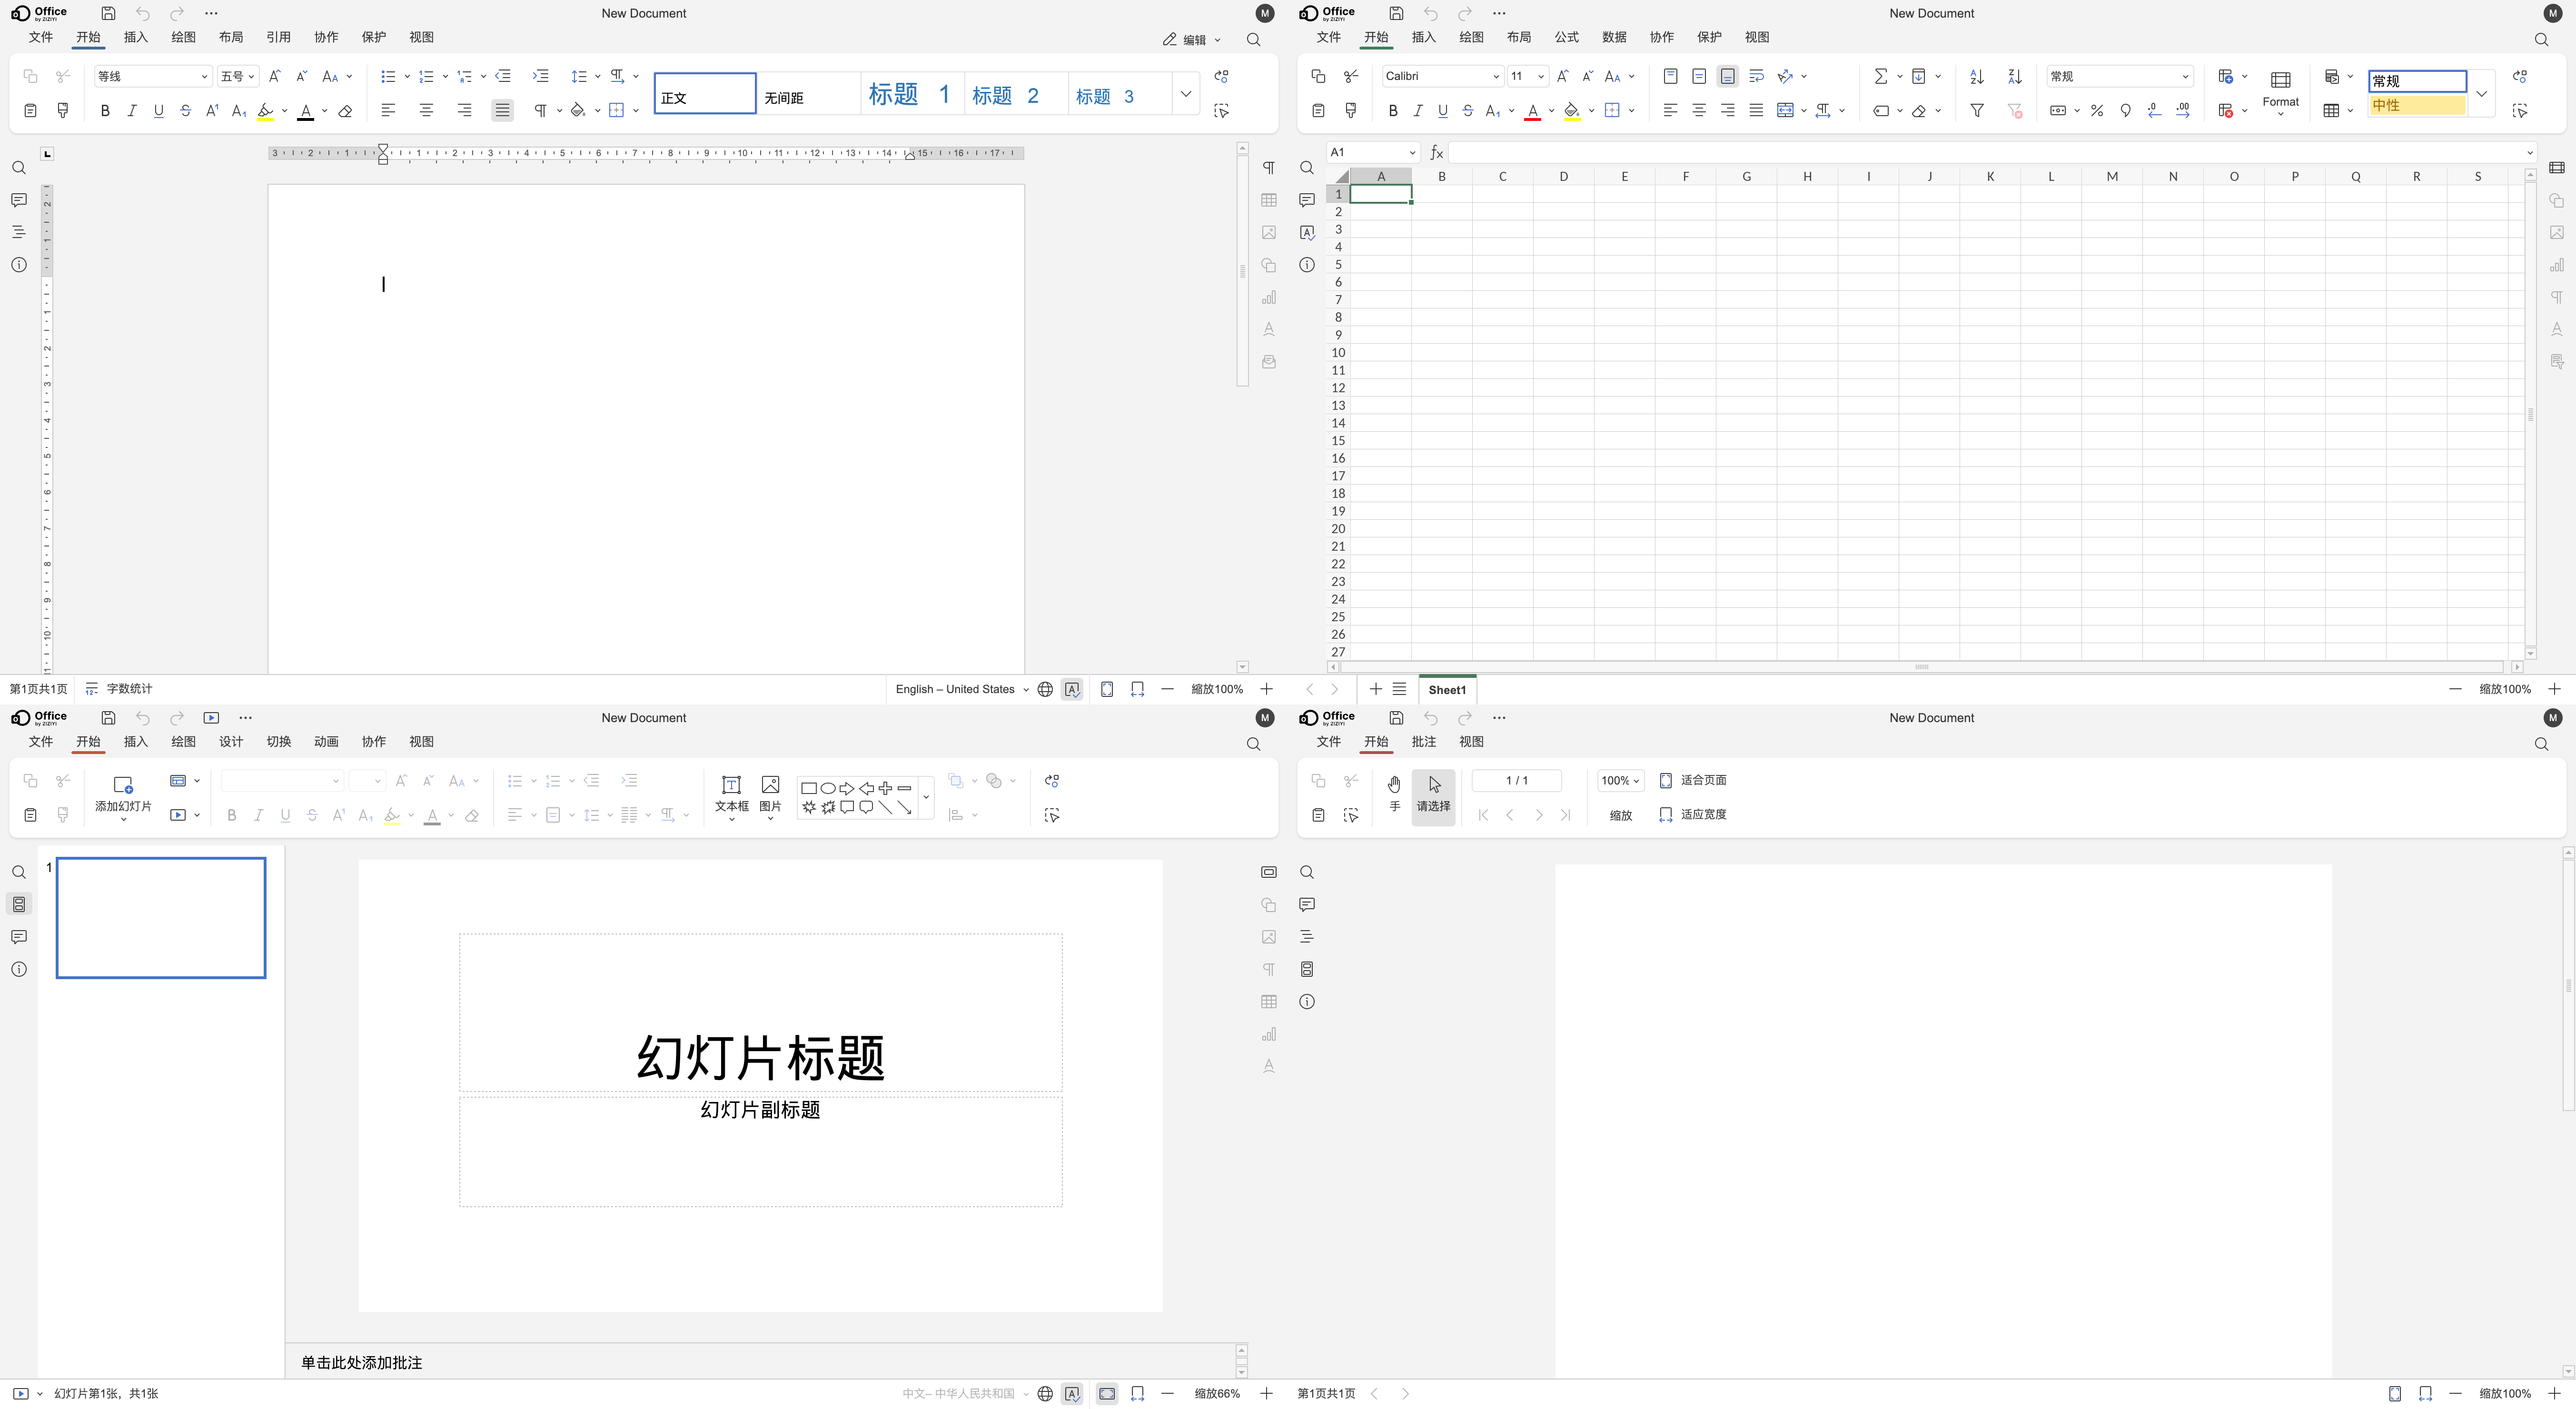Select the Hand tool in the PDF viewer
Viewport: 2576px width, 1409px height.
[1394, 793]
